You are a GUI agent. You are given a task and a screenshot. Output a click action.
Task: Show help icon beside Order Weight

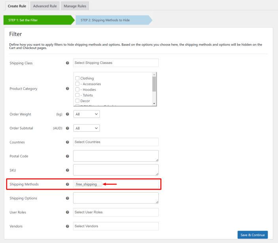pyautogui.click(x=68, y=114)
